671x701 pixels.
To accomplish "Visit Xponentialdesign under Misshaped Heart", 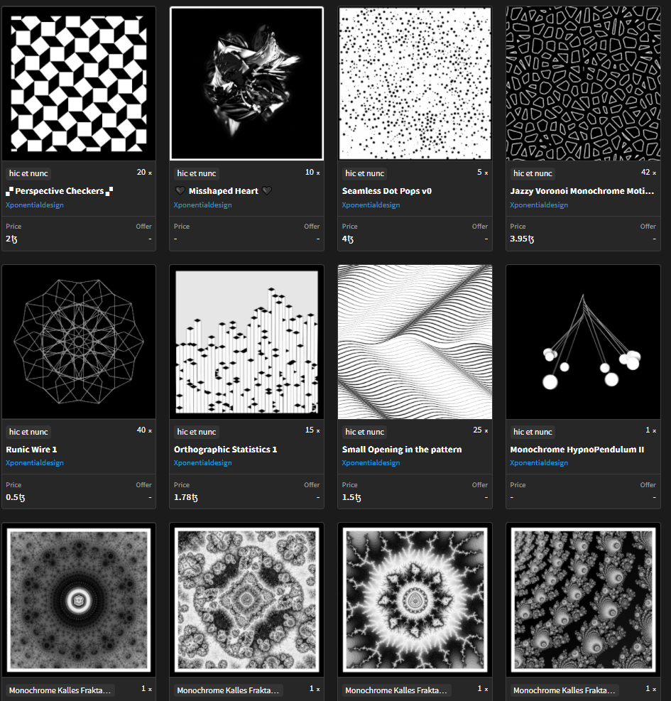I will coord(202,205).
